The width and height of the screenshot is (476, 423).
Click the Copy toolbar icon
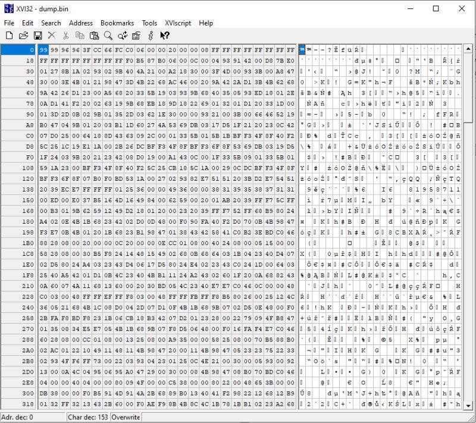click(x=80, y=36)
